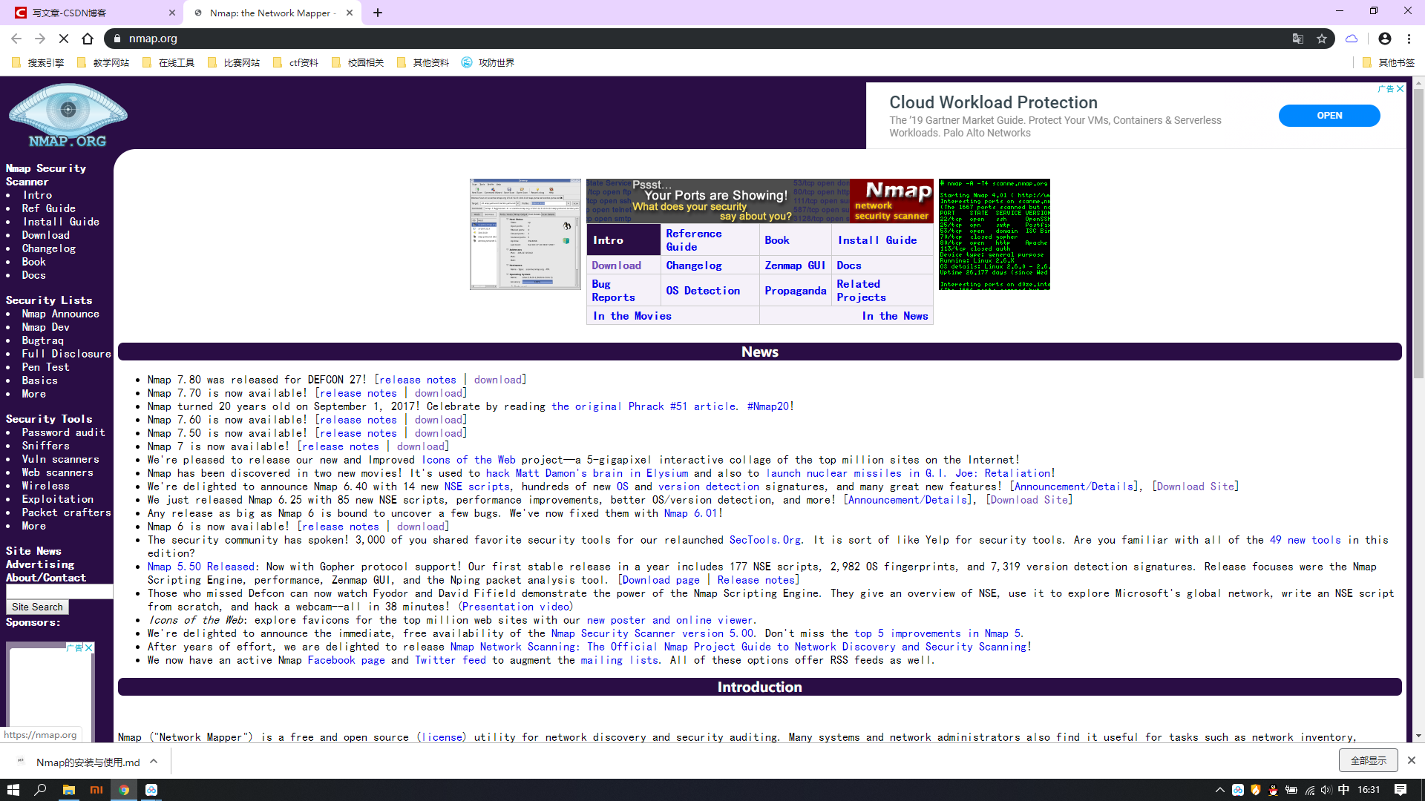Click the NMAP.ORG eye logo

67,115
